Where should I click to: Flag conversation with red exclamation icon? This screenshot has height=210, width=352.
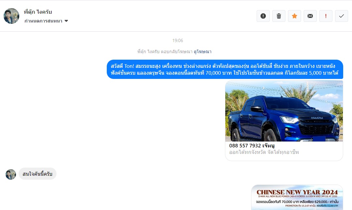[326, 16]
